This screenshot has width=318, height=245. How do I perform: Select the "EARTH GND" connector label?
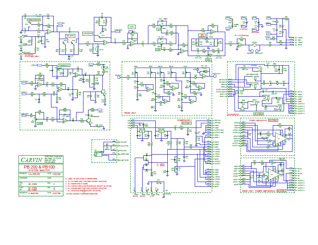click(125, 154)
